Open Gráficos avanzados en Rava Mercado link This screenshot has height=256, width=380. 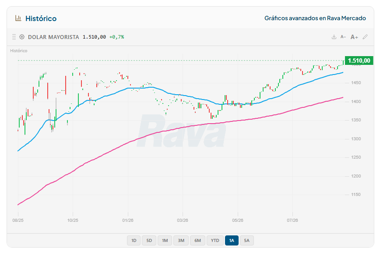315,18
